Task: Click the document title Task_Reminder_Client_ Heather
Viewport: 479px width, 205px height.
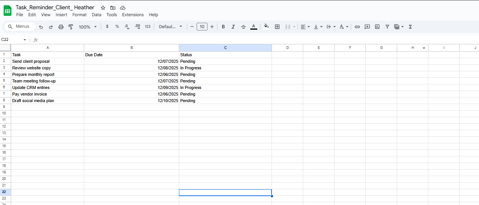Action: click(x=55, y=7)
